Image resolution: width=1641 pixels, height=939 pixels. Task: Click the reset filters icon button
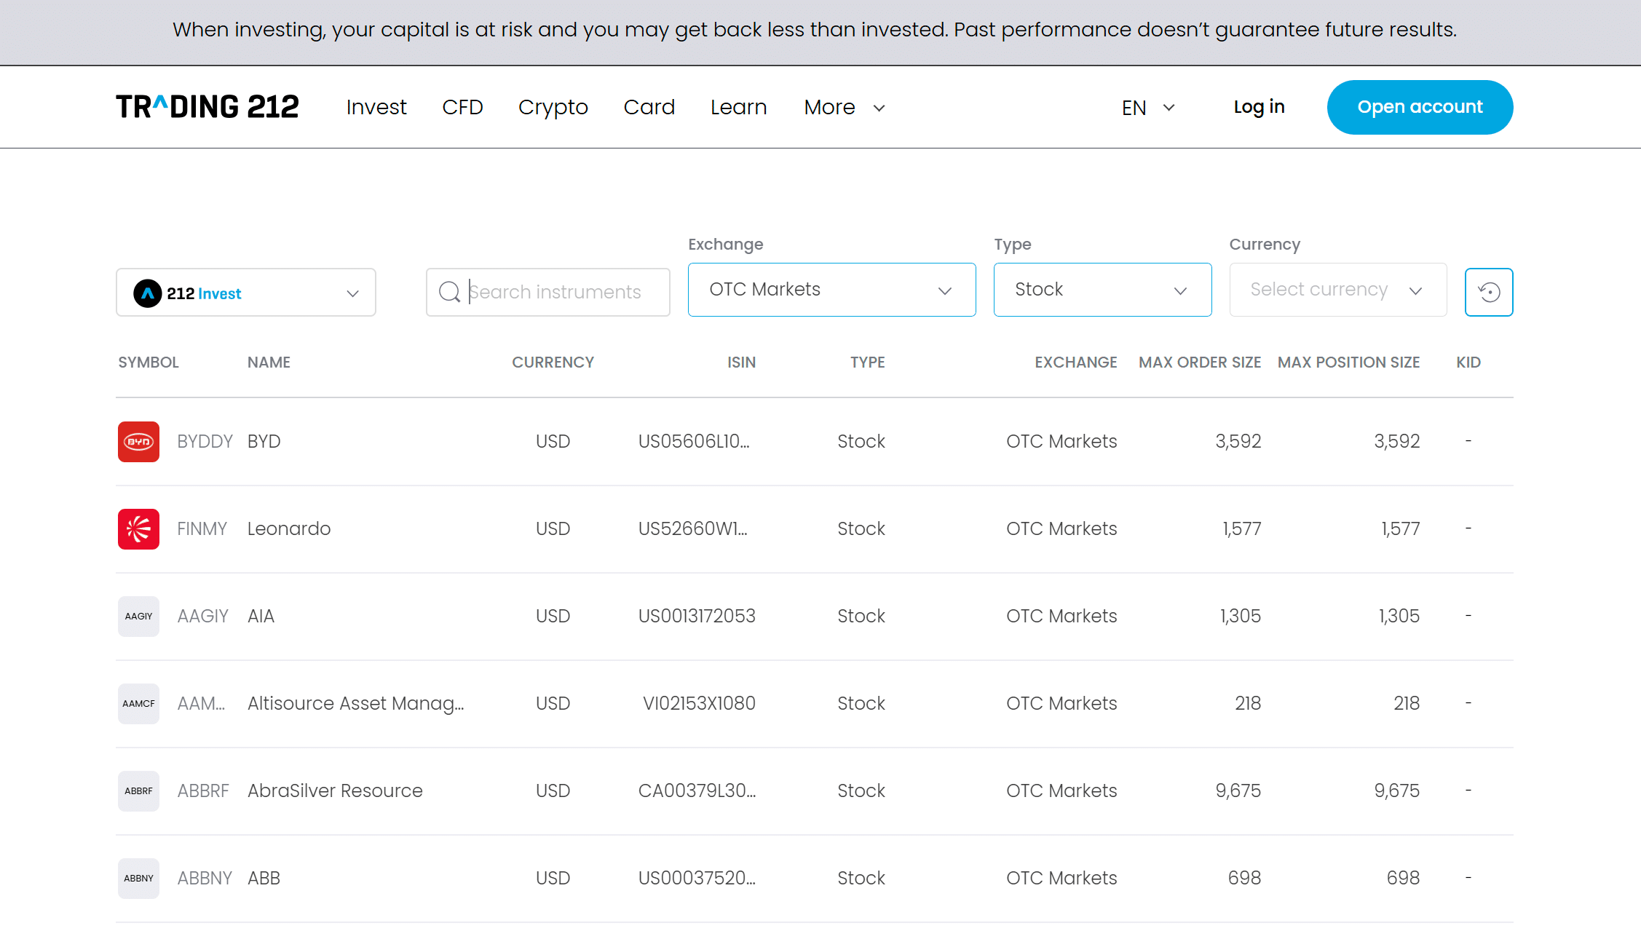coord(1489,292)
